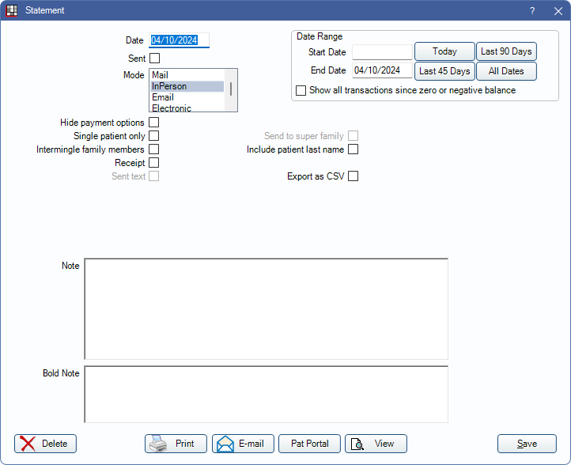This screenshot has height=465, width=571.
Task: Click the Statement window app icon
Action: click(12, 11)
